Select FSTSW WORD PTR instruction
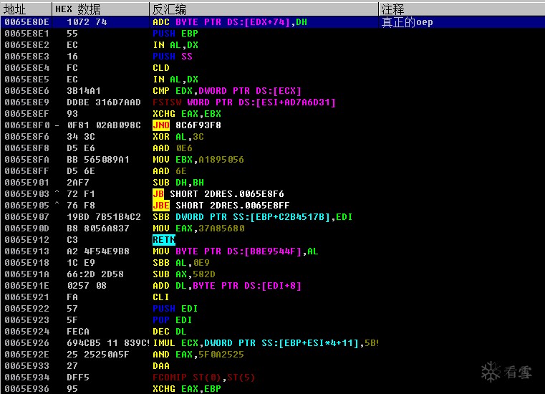Image resolution: width=545 pixels, height=394 pixels. [244, 102]
